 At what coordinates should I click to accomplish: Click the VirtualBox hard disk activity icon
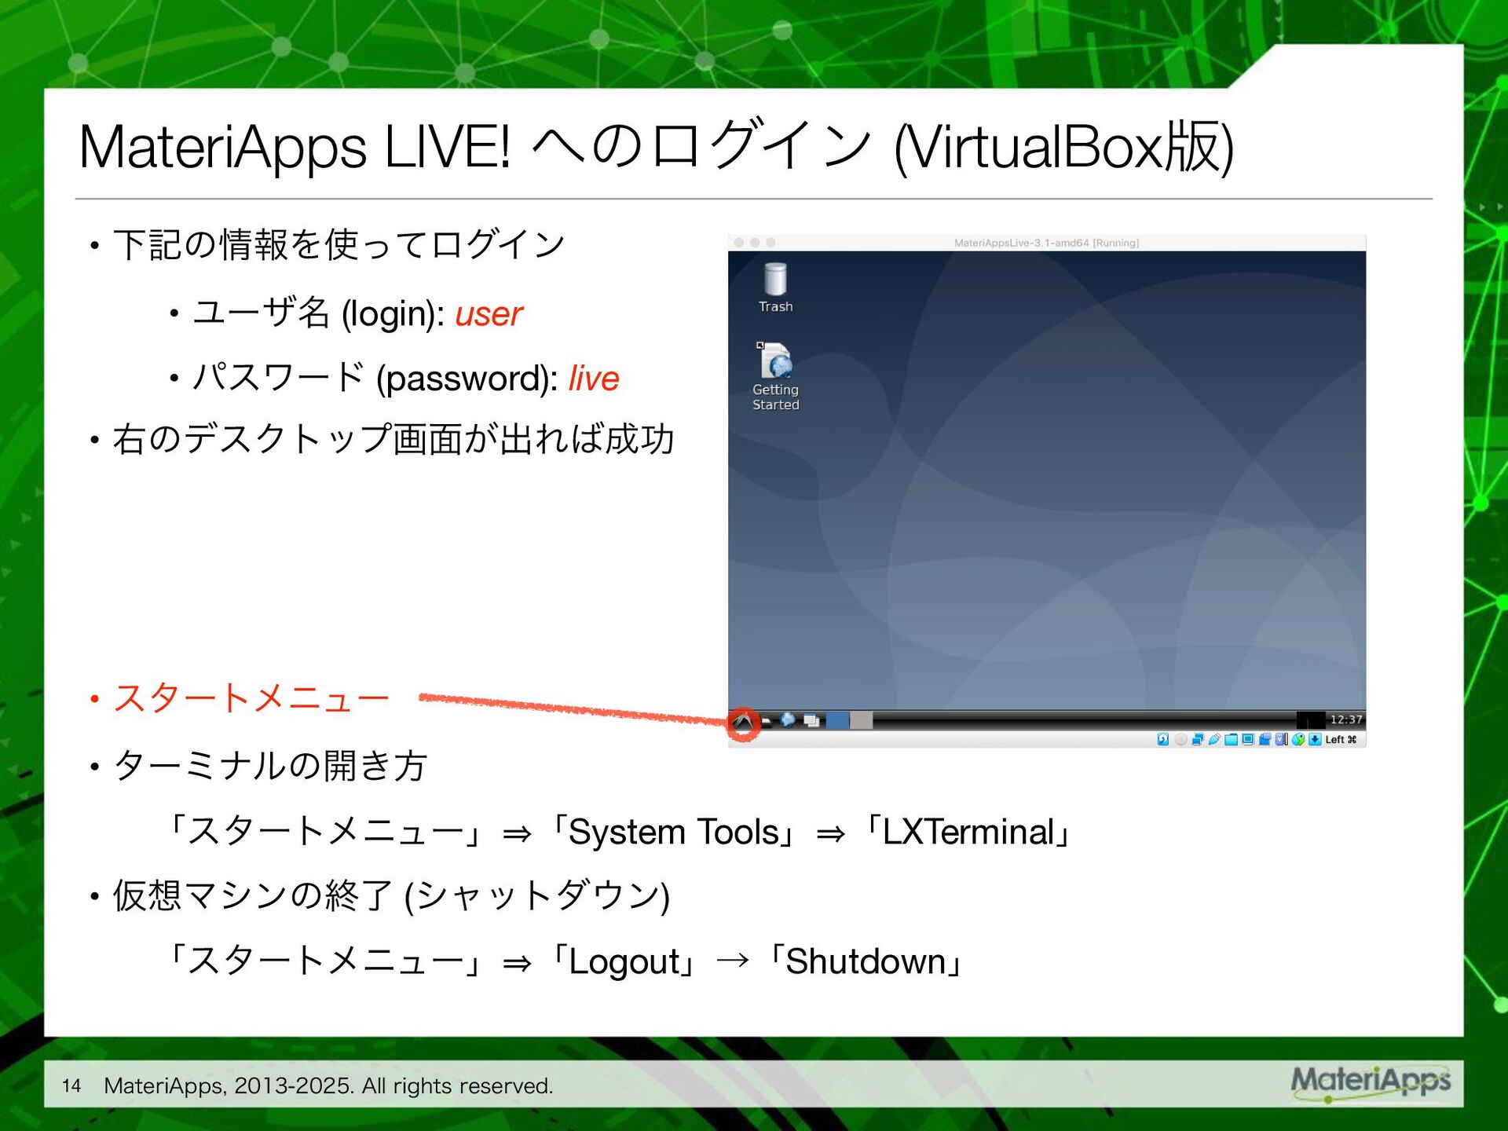(x=1163, y=739)
